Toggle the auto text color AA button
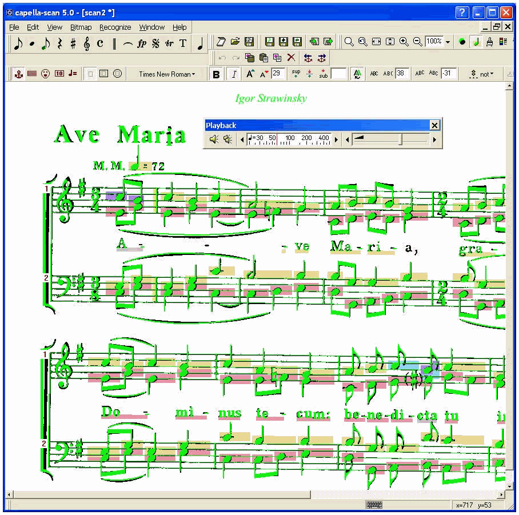Image resolution: width=519 pixels, height=515 pixels. coord(357,74)
